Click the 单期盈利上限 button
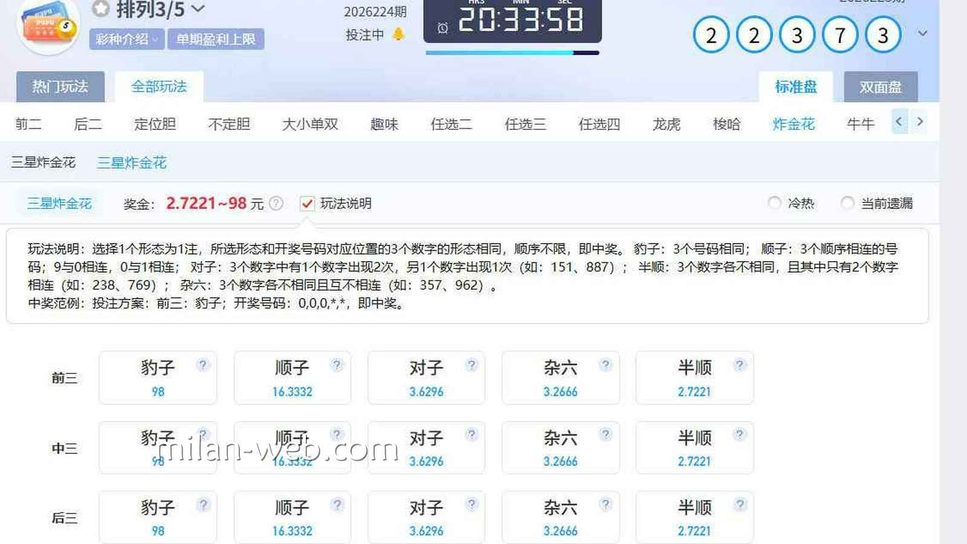 (216, 39)
